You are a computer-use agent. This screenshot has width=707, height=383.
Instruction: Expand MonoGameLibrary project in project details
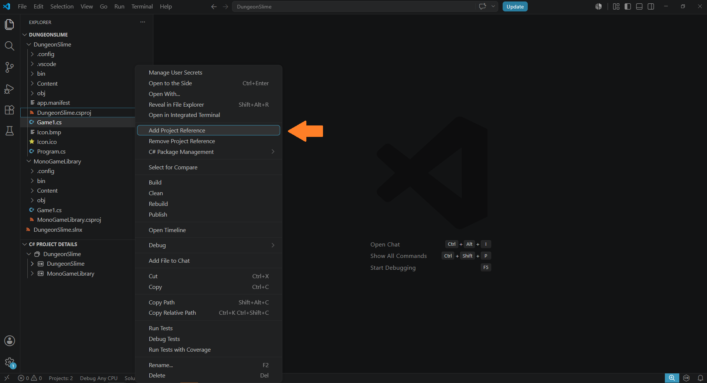(32, 273)
